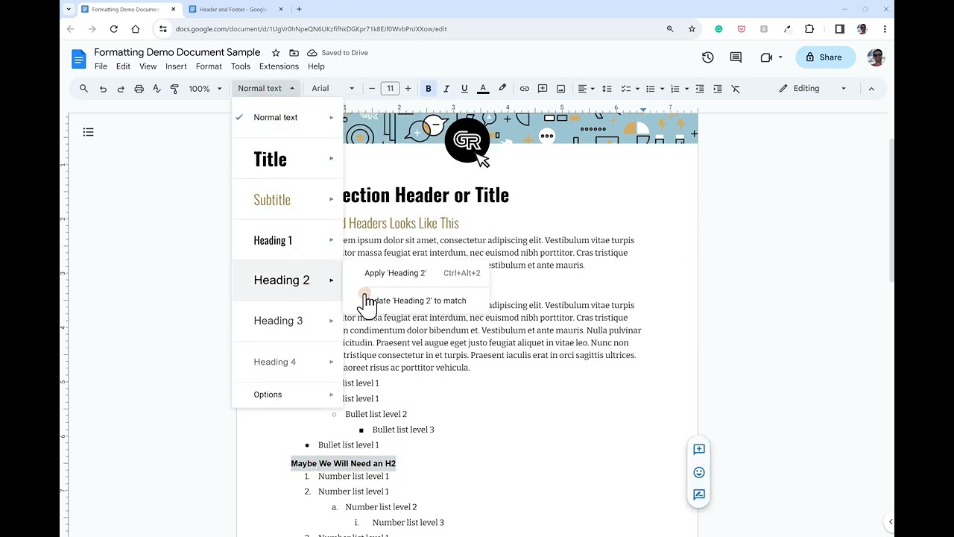
Task: Add a comment from the side panel
Action: tap(699, 449)
